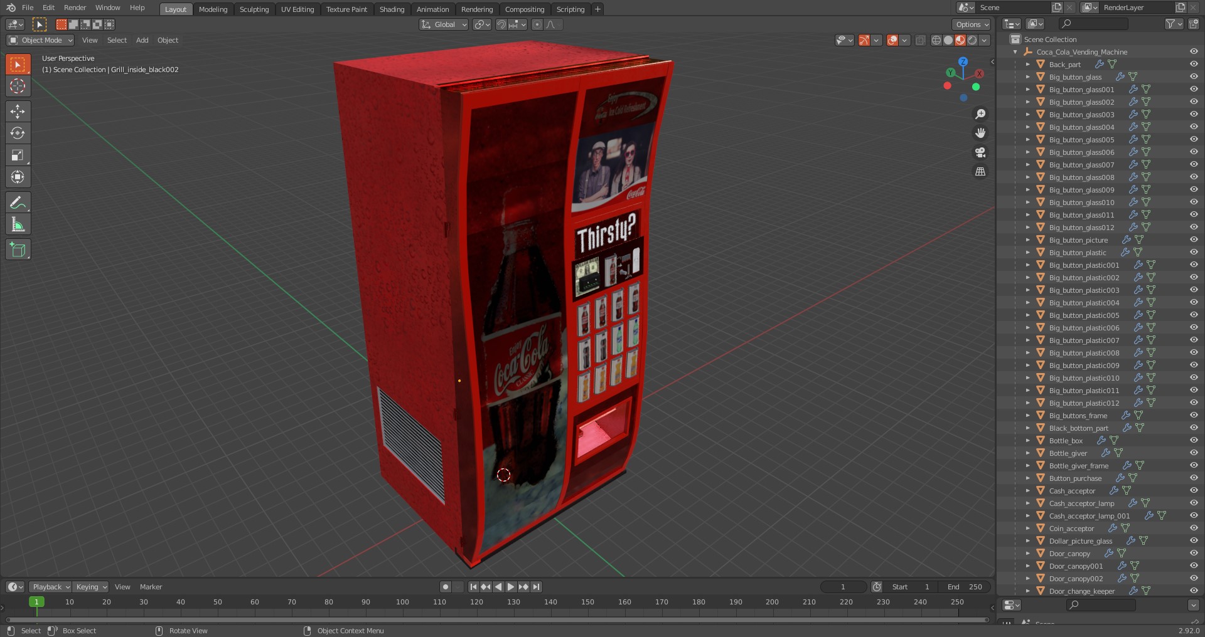The height and width of the screenshot is (637, 1205).
Task: Jump to previous keyframe
Action: (486, 587)
